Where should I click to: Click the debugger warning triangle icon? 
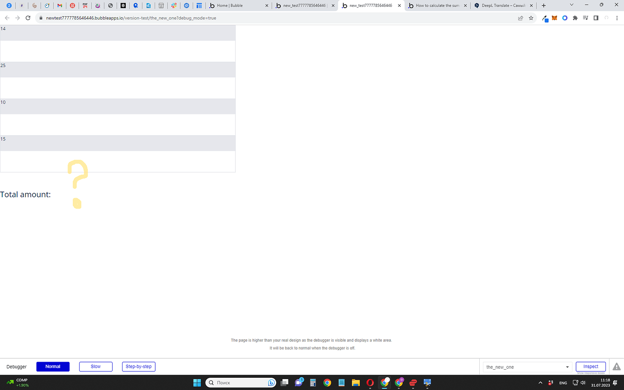coord(616,366)
